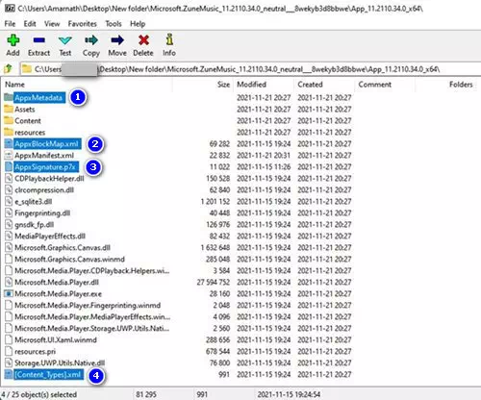The image size is (481, 400).
Task: Open the View menu
Action: coord(52,24)
